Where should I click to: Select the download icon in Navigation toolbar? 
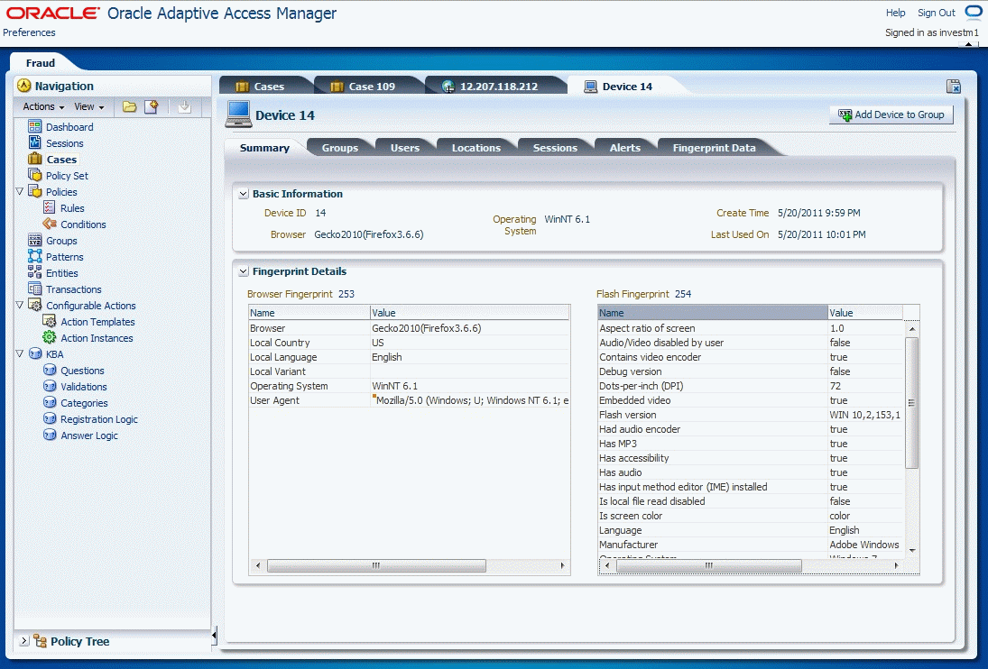(183, 107)
